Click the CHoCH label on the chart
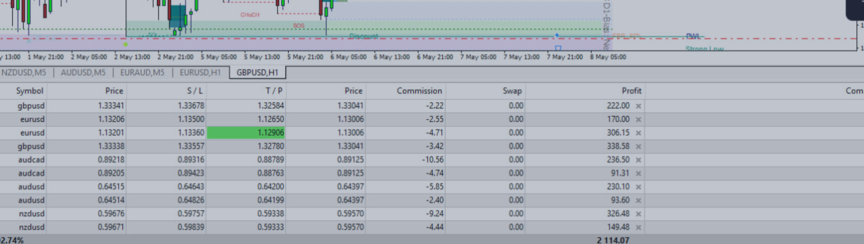The width and height of the screenshot is (864, 244). [x=250, y=14]
